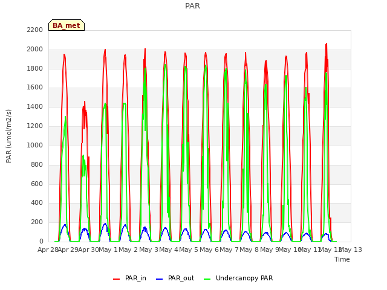Select the PAR chart title
The image size is (387, 290).
pos(192,5)
